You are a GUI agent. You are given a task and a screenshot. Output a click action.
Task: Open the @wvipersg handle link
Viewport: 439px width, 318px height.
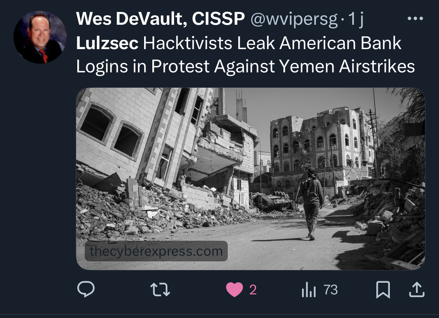pos(294,19)
